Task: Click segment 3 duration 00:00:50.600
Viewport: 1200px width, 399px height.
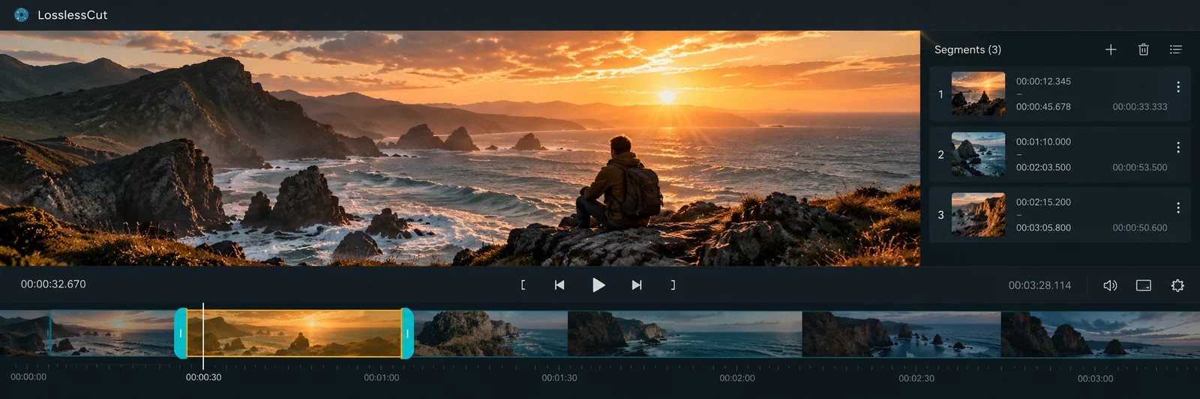Action: coord(1140,228)
